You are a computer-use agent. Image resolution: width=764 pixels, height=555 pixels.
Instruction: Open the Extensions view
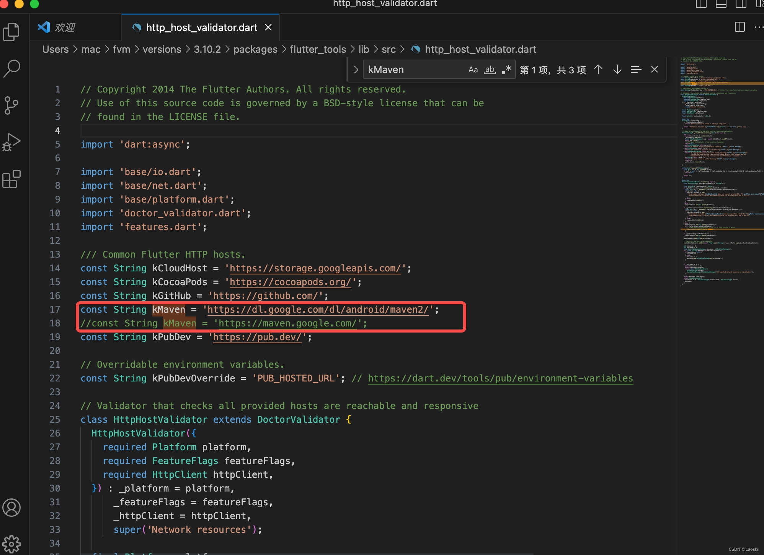click(x=11, y=179)
